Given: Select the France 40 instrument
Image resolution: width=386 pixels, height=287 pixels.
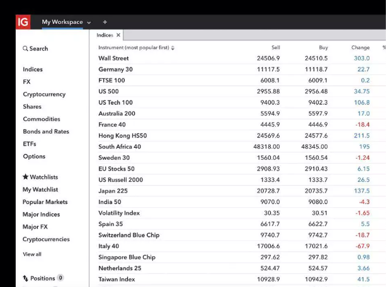Looking at the screenshot, I should tap(112, 125).
